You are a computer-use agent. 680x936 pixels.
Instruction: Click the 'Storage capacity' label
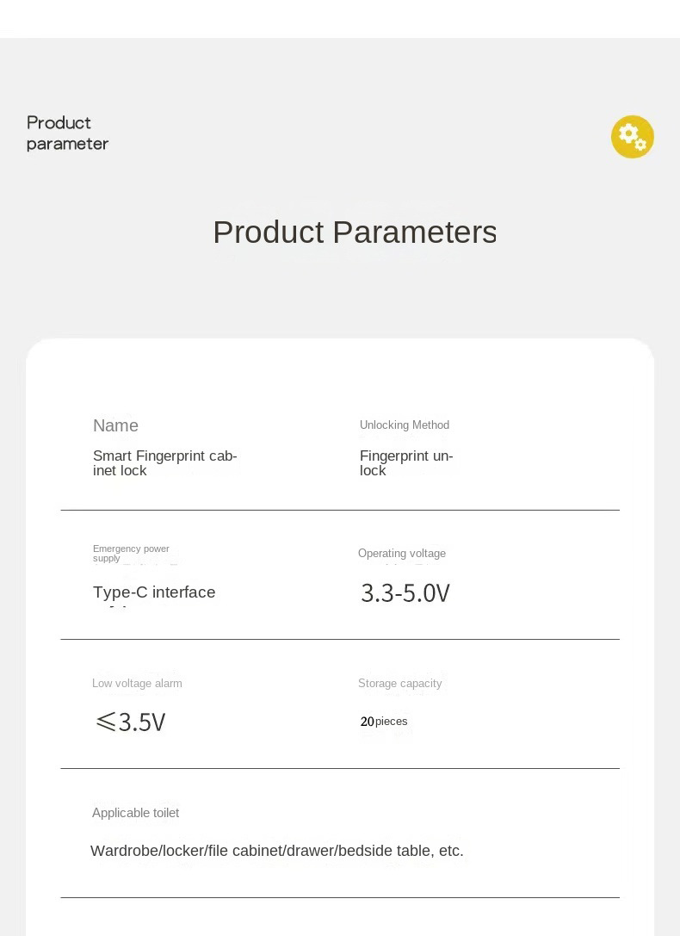pos(399,684)
